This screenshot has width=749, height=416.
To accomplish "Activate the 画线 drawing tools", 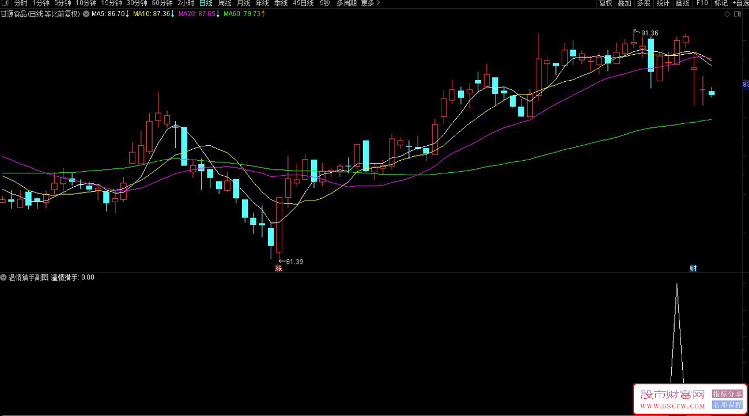I will pos(682,3).
